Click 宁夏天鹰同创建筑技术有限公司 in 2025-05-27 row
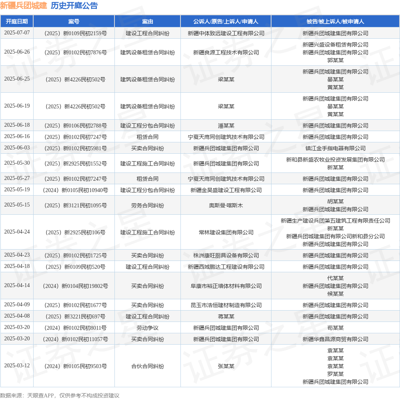 click(x=226, y=178)
